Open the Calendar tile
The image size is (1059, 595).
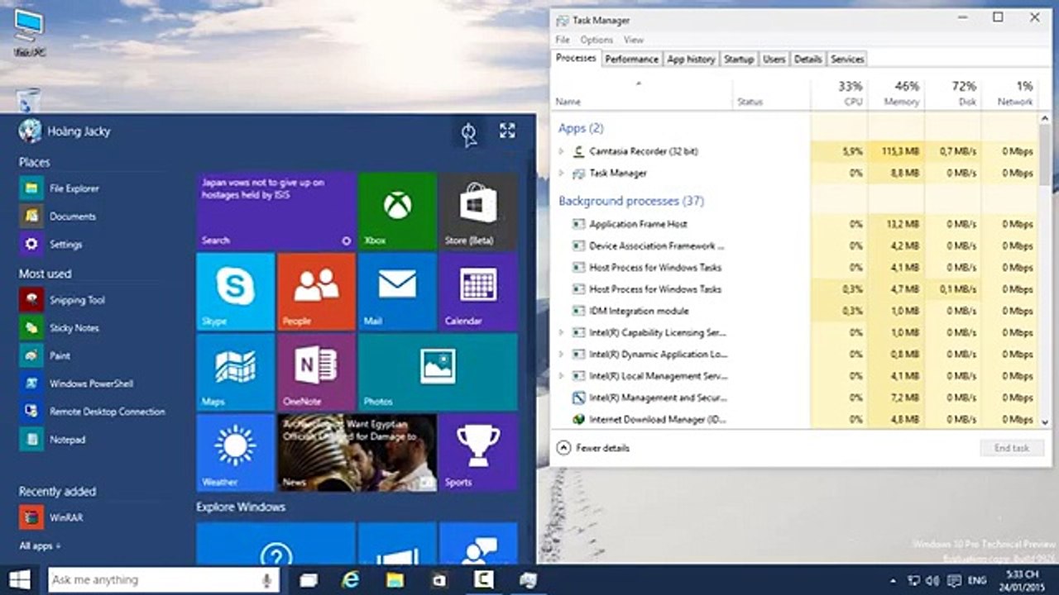(478, 292)
